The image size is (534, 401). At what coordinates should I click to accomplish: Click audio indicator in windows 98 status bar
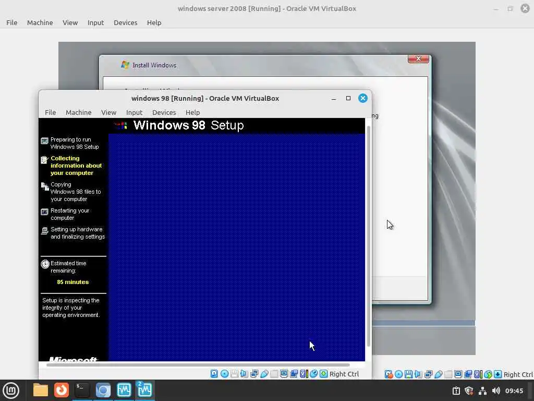point(244,374)
